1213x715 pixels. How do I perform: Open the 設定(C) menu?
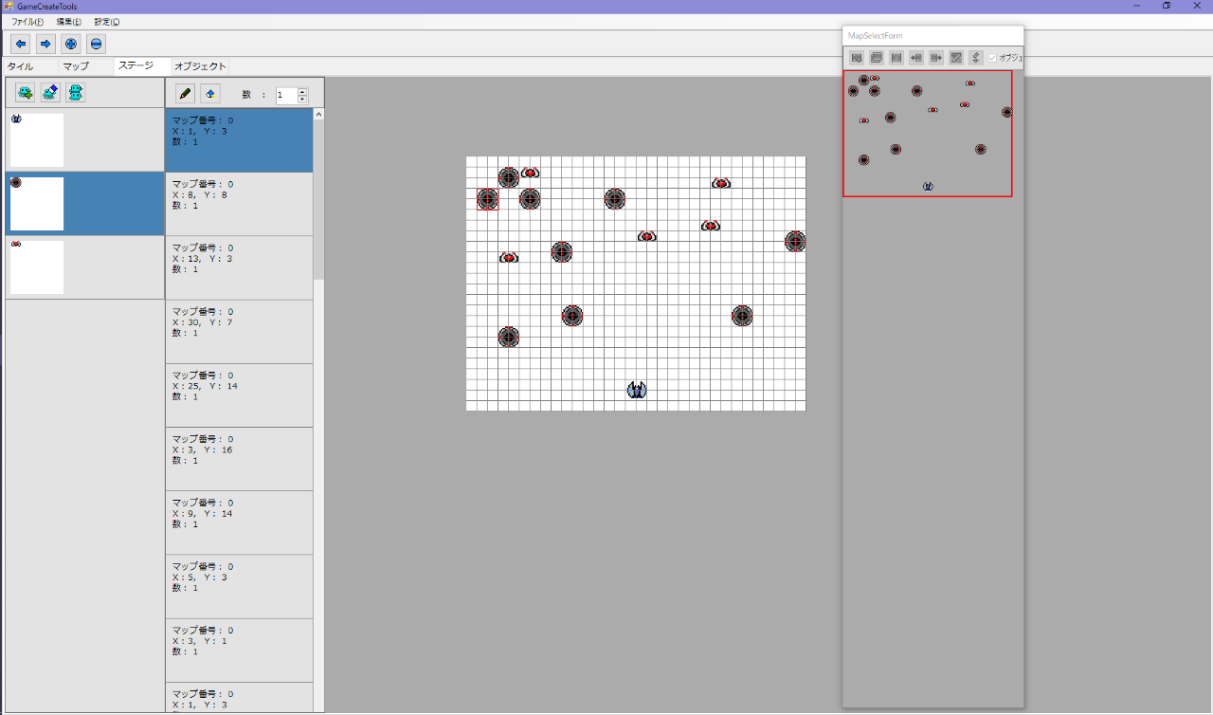(x=107, y=21)
